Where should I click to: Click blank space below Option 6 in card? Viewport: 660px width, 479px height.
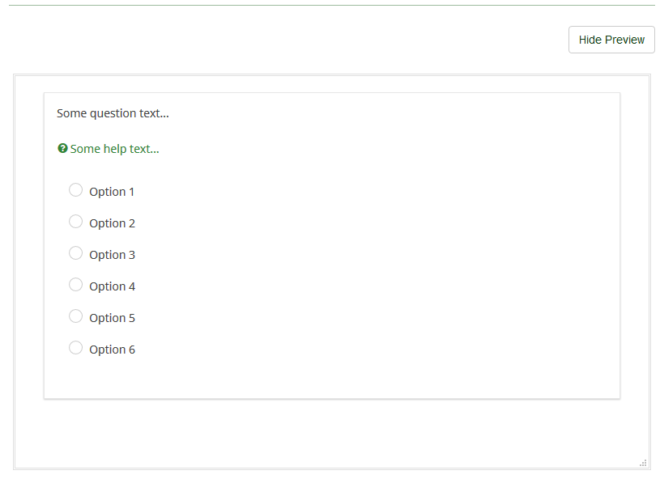pyautogui.click(x=324, y=378)
